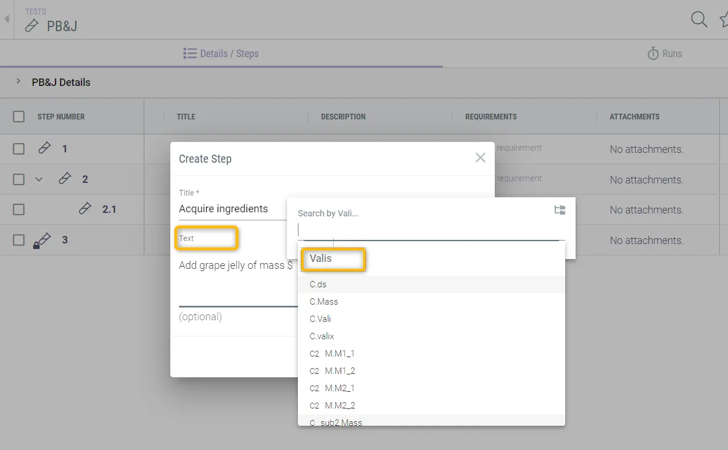Check the checkbox for step 1

click(19, 149)
